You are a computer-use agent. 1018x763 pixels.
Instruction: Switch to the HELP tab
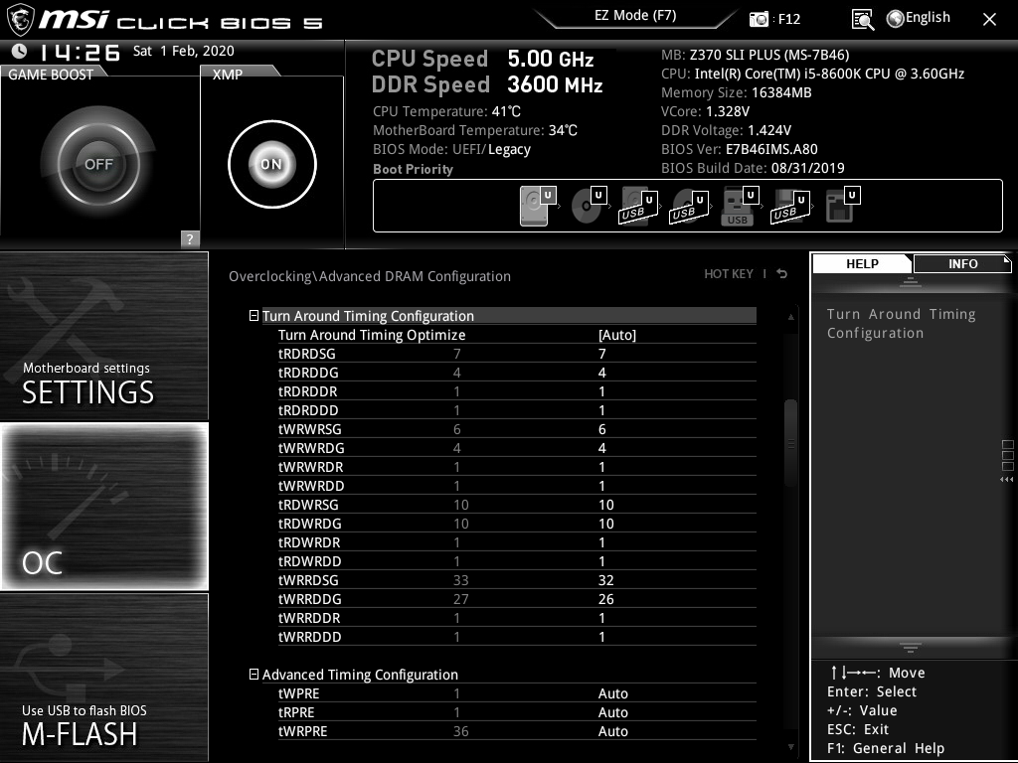tap(862, 264)
